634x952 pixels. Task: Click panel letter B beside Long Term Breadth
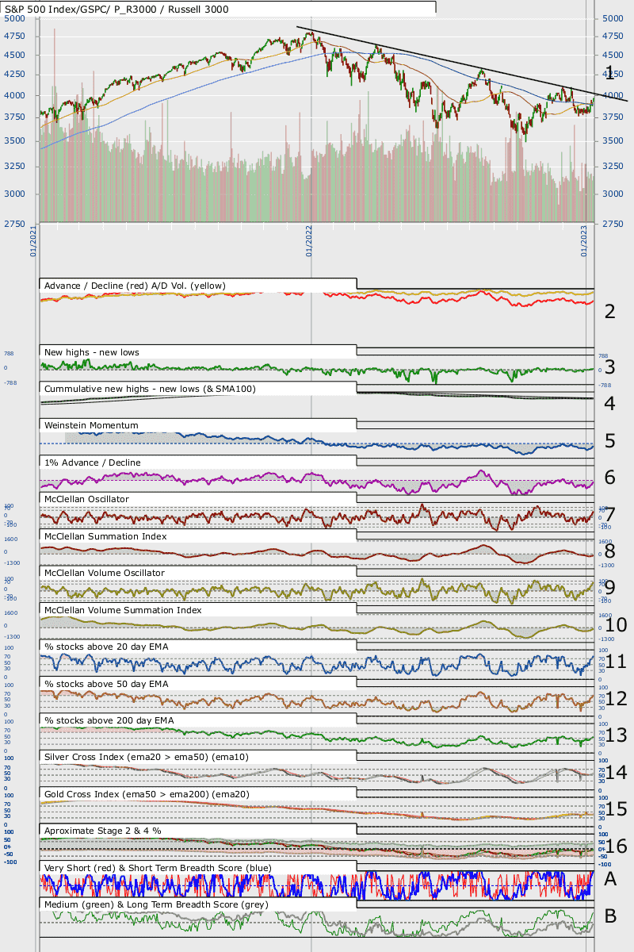coord(610,916)
